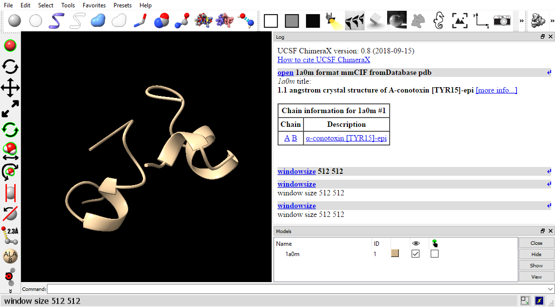Expand the left mouse-mode toolbar overflow
The width and height of the screenshot is (555, 307).
click(10, 291)
